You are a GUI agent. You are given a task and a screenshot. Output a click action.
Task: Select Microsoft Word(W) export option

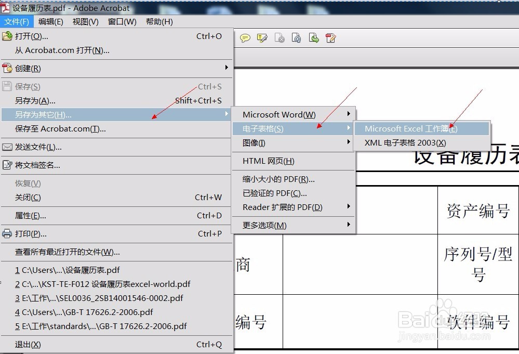click(294, 114)
